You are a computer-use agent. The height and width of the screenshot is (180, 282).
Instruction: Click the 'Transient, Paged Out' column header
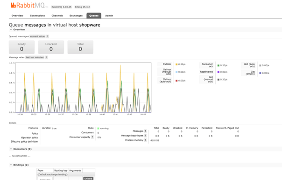[227, 128]
